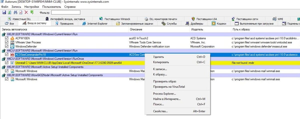The width and height of the screenshot is (300, 119).
Task: Click the Microsoft Windows icon under HKLM Active Setup
Action: click(12, 71)
